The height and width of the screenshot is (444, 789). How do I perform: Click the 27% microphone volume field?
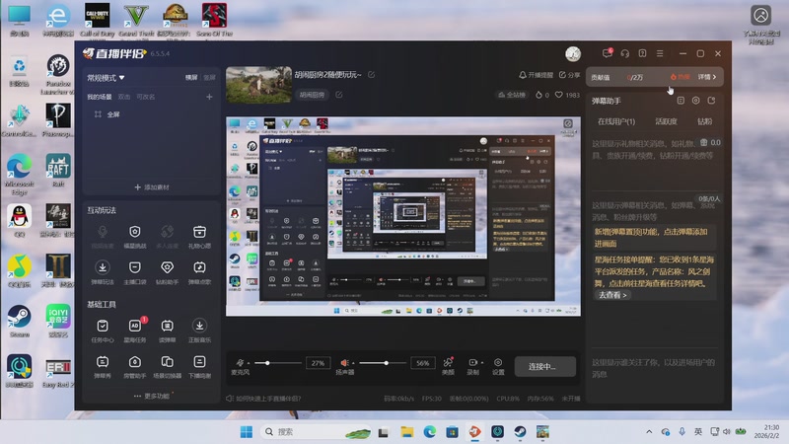click(318, 363)
